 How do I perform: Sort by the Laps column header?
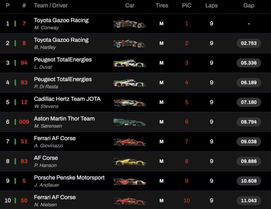tap(211, 6)
